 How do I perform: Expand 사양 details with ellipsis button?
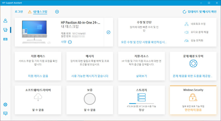(70, 42)
